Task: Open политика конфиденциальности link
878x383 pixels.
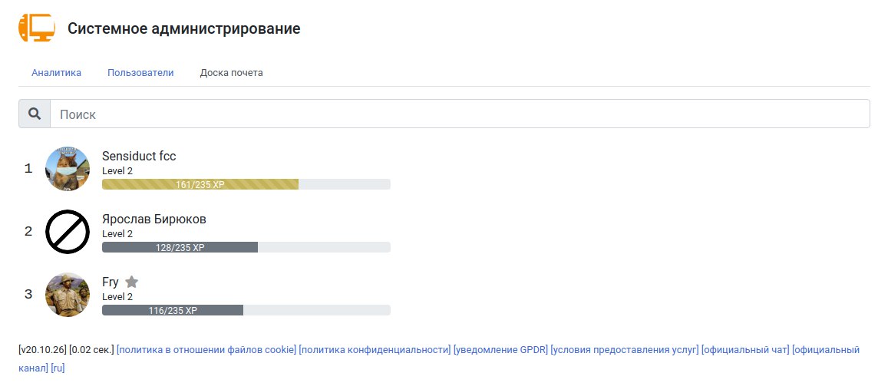Action: click(x=375, y=350)
